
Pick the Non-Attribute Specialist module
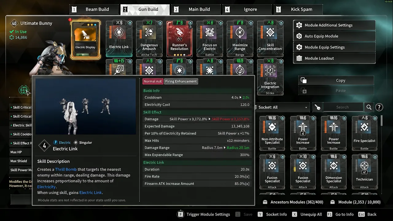pyautogui.click(x=272, y=133)
